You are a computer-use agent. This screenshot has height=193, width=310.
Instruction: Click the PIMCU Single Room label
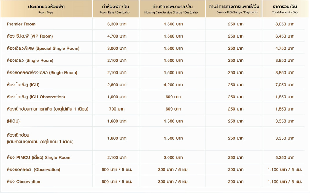39,158
